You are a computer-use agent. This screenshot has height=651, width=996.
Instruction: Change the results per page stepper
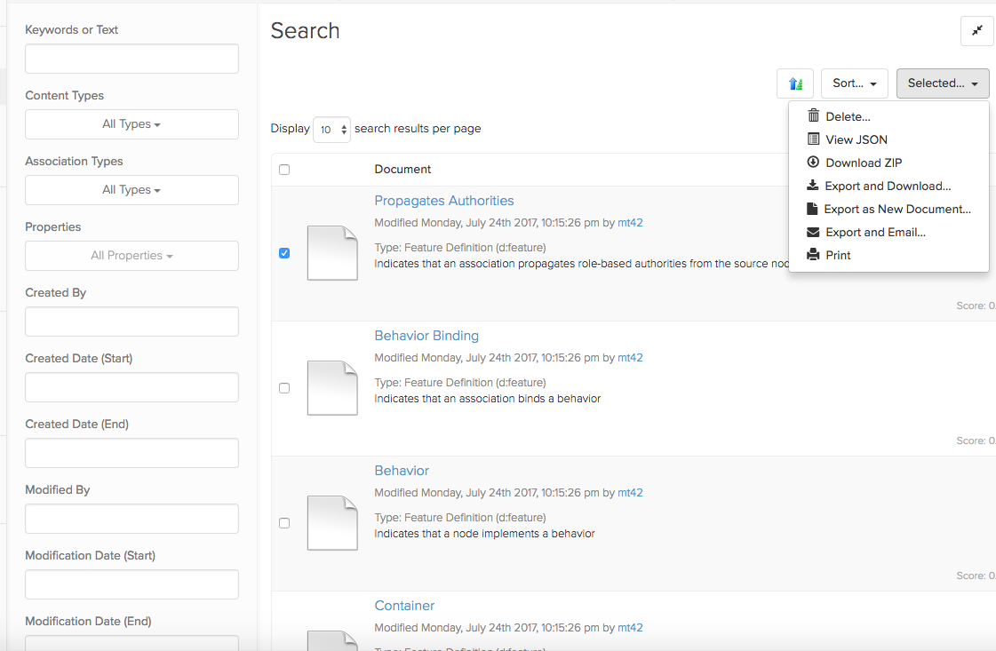click(x=332, y=130)
